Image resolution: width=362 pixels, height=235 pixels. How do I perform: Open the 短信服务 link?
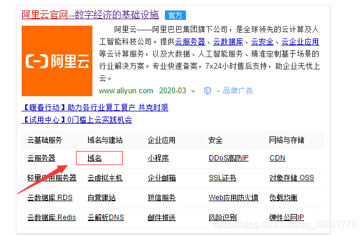(162, 198)
